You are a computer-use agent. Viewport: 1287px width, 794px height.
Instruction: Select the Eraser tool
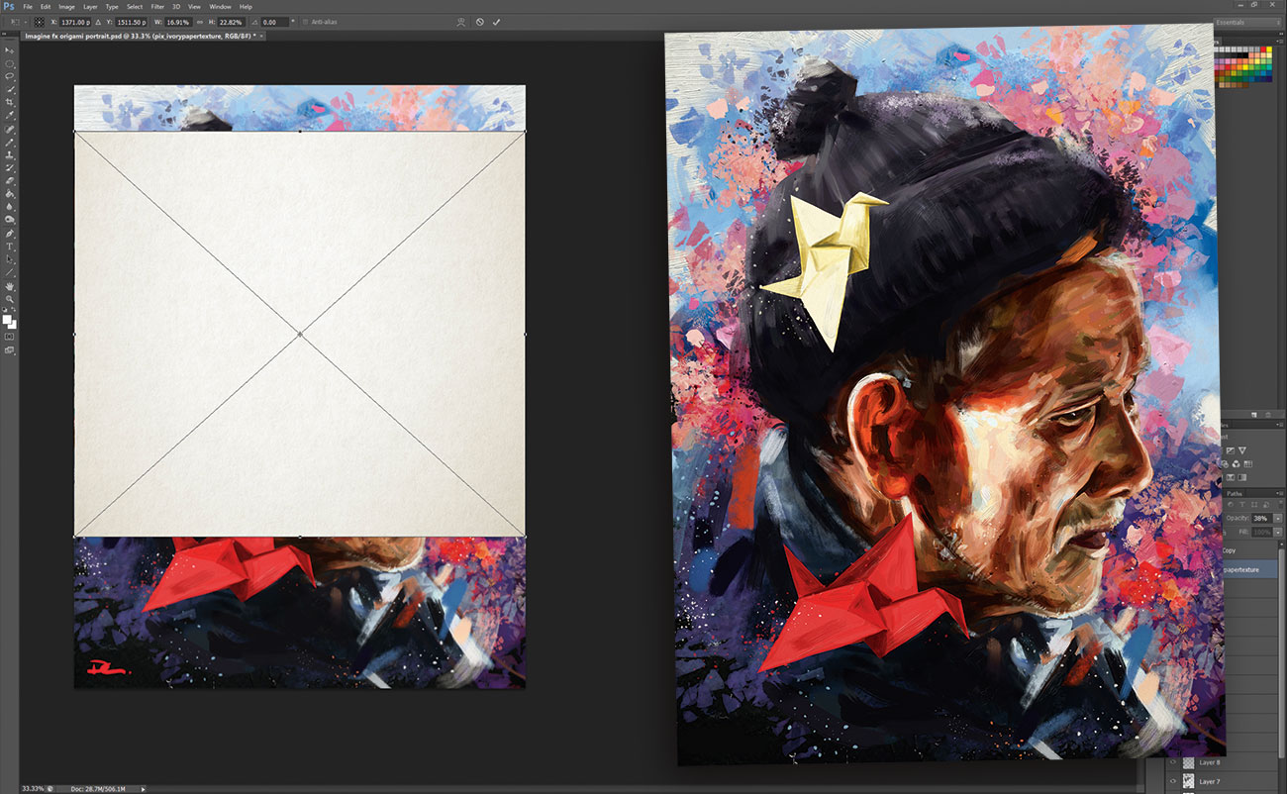click(x=11, y=181)
